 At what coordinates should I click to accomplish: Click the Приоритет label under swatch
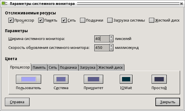[93, 88]
